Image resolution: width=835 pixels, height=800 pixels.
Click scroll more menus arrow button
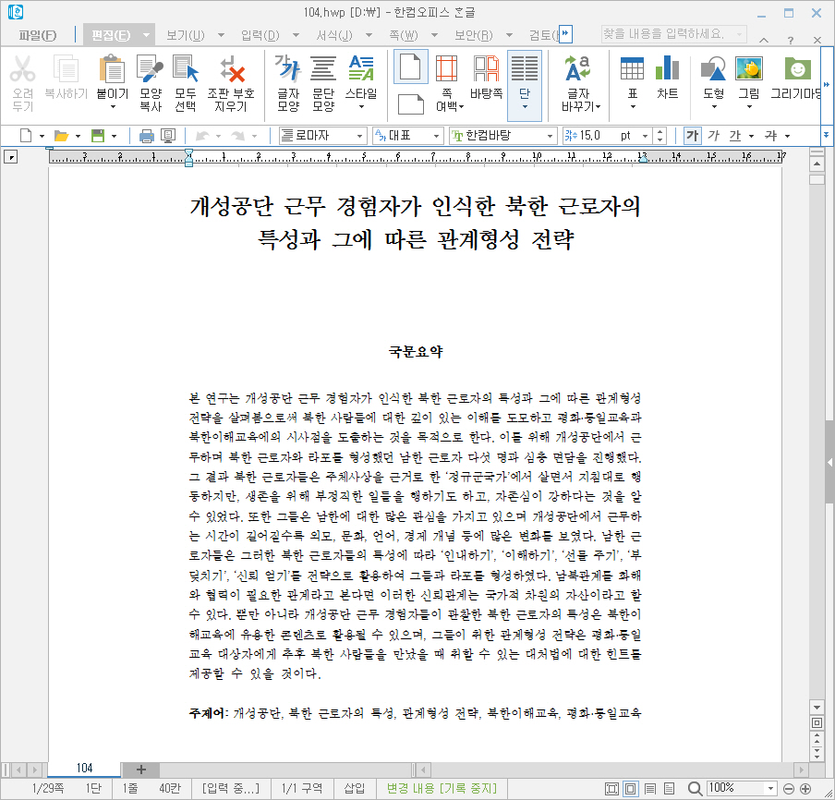[x=565, y=33]
